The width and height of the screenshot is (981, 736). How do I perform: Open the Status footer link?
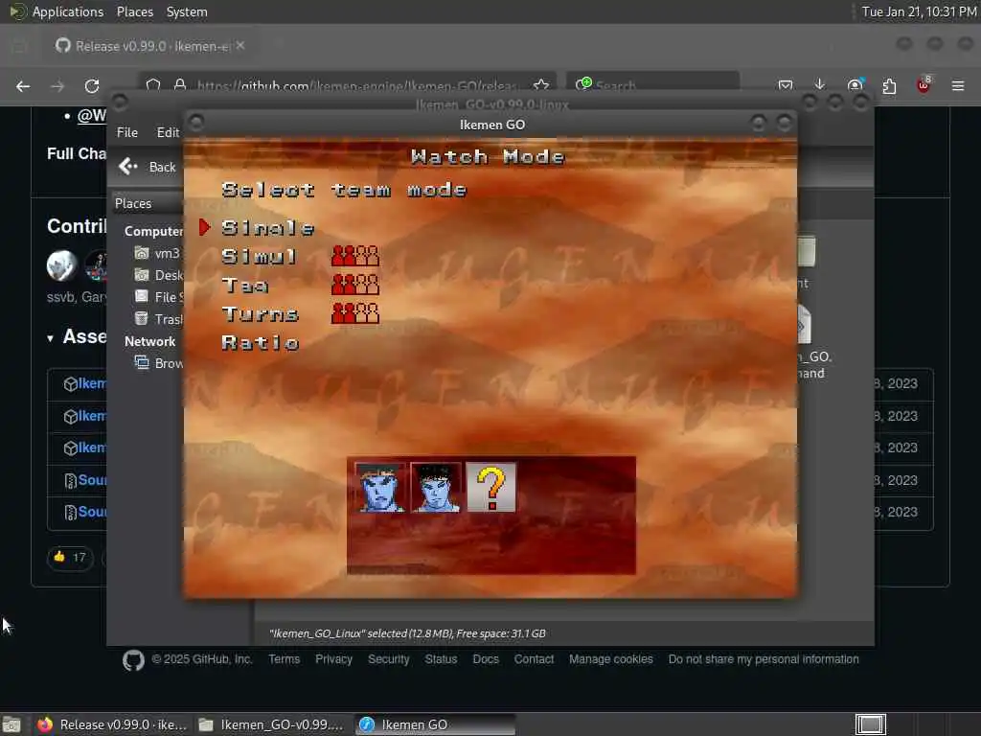coord(441,659)
